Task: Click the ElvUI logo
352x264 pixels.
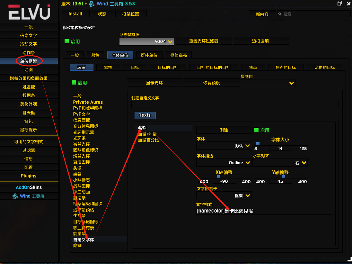Action: (29, 13)
